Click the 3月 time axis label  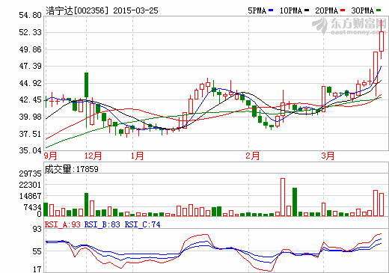click(328, 156)
